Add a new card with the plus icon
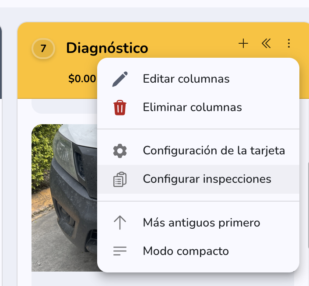 (243, 43)
